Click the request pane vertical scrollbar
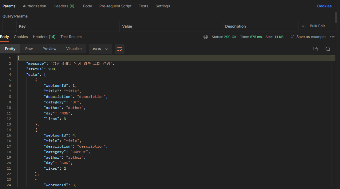340x189 pixels. click(336, 17)
